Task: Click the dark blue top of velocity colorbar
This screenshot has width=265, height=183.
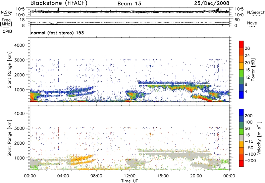Action: [x=241, y=112]
